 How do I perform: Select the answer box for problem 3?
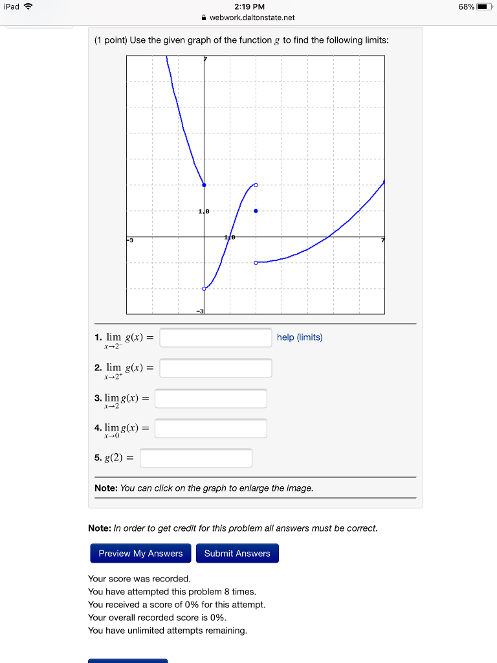(211, 398)
